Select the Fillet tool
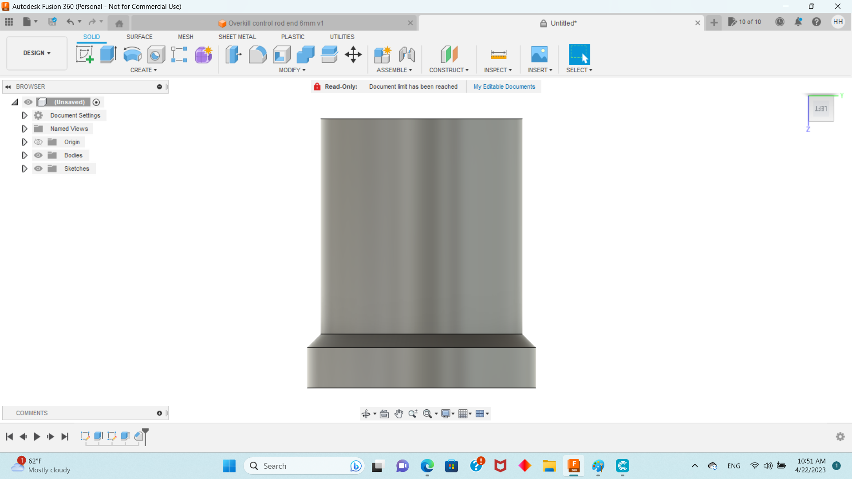Screen dimensions: 852x479 click(257, 55)
